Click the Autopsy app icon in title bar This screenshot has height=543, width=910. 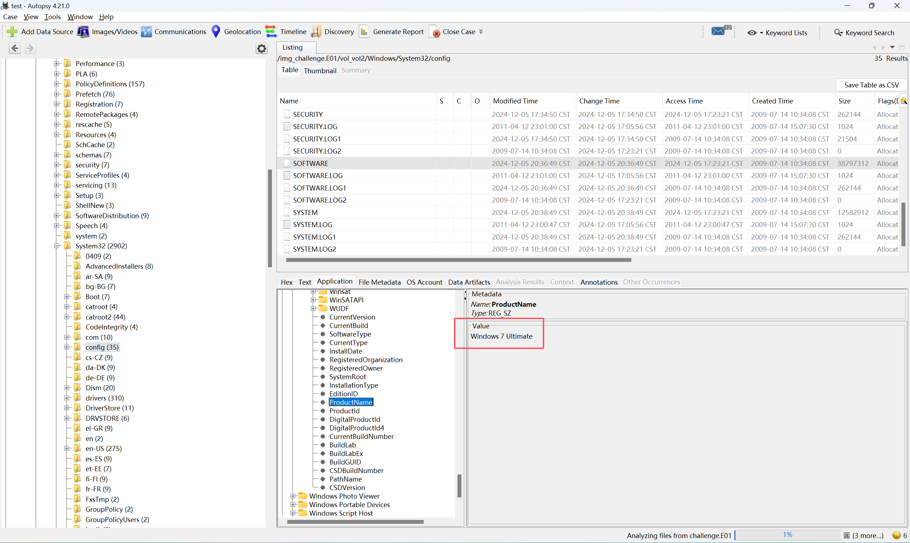[x=5, y=5]
